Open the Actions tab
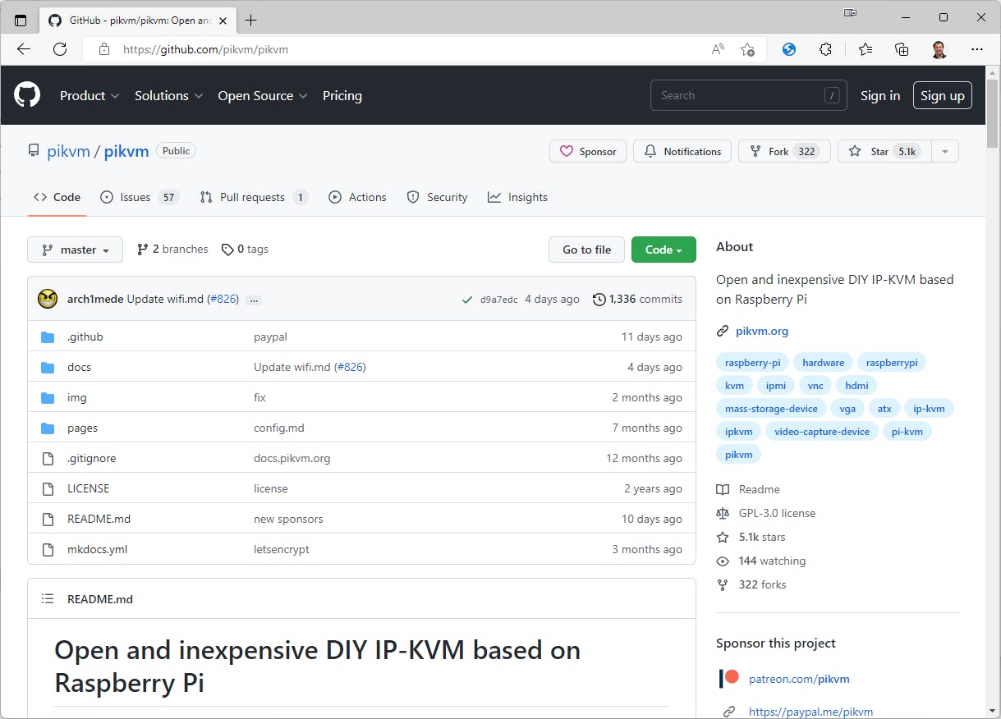 pyautogui.click(x=357, y=197)
